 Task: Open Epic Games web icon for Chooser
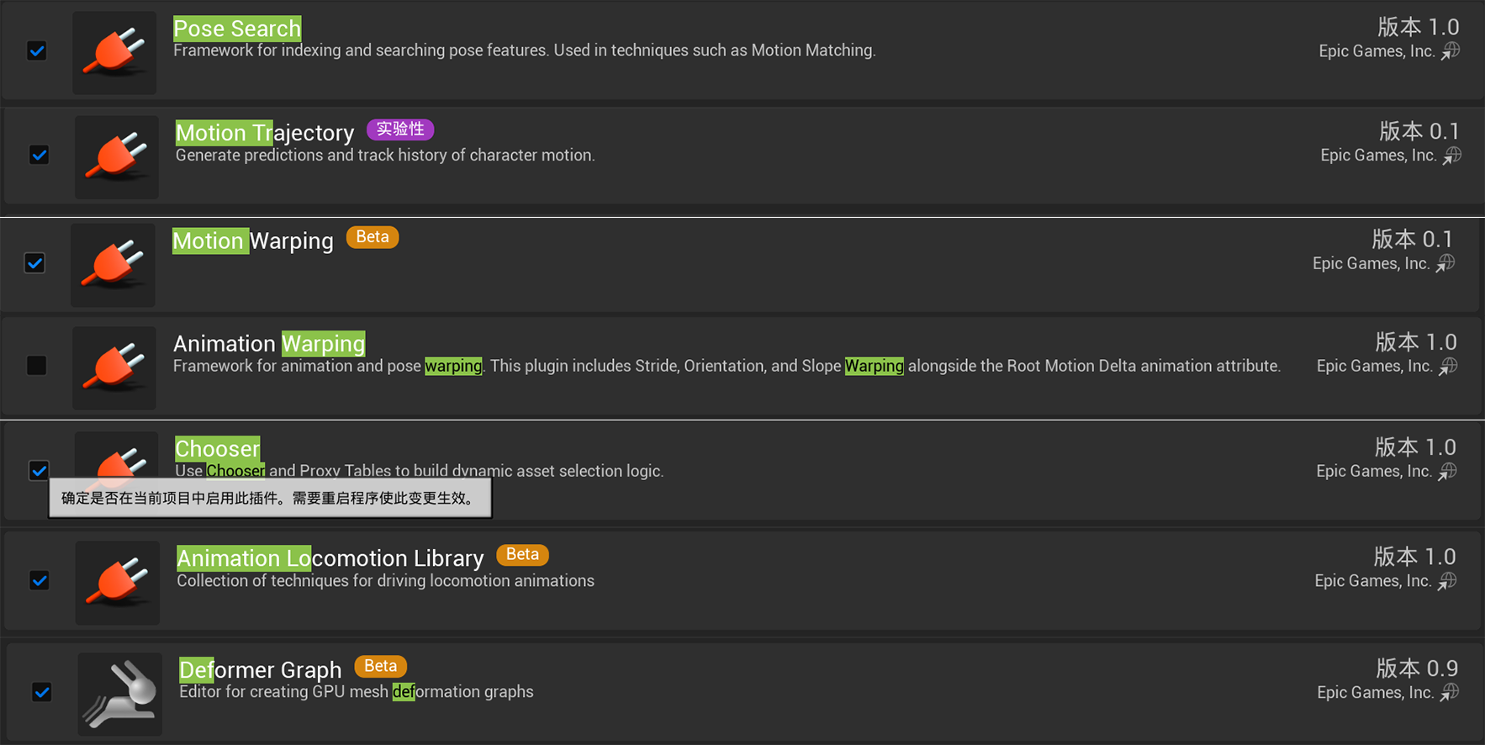1447,472
